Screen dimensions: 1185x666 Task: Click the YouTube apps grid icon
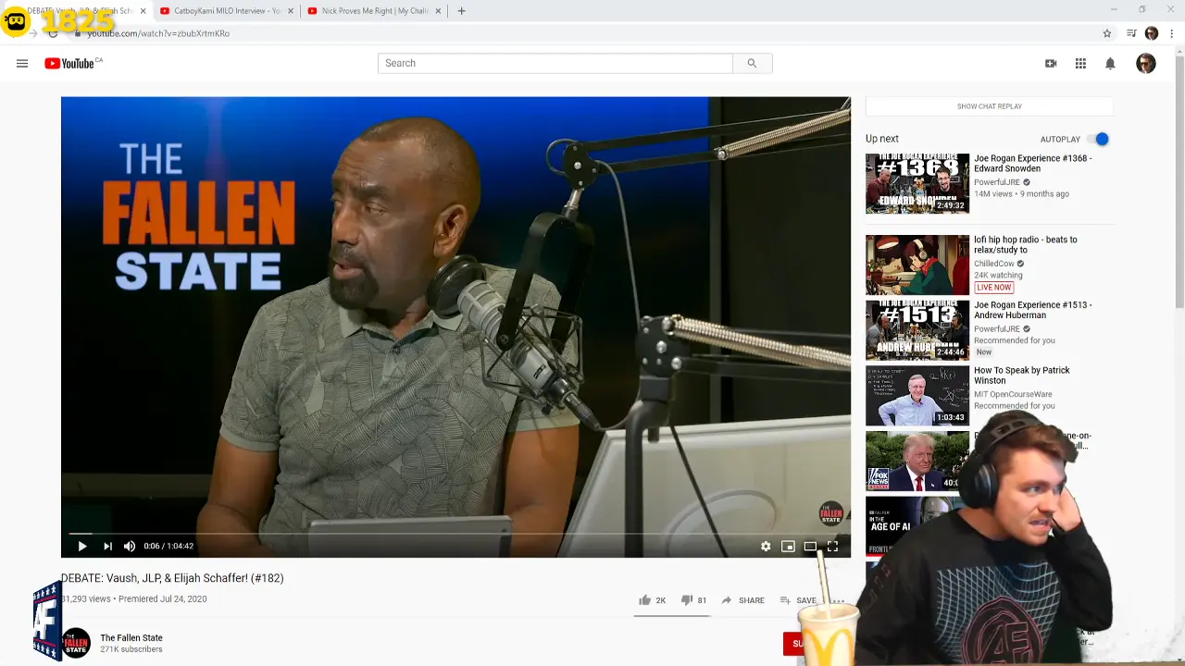(x=1080, y=63)
